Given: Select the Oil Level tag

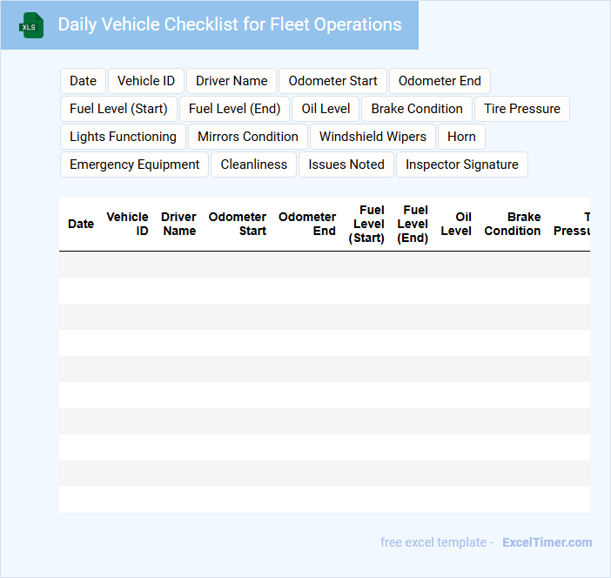Looking at the screenshot, I should click(x=326, y=109).
